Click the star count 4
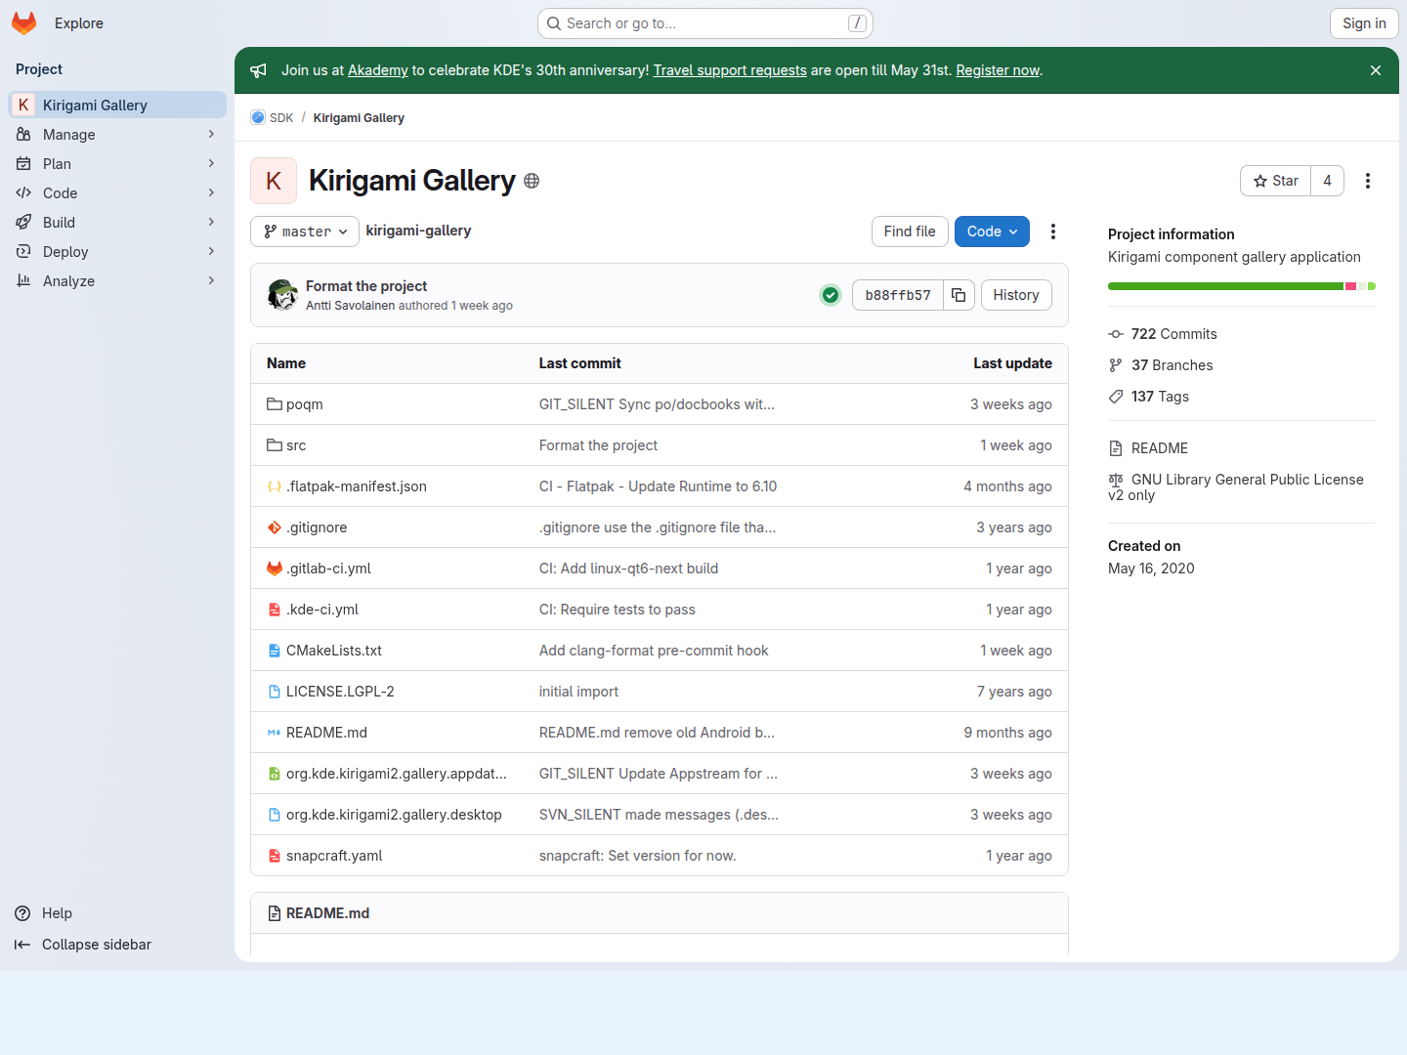 (x=1327, y=181)
